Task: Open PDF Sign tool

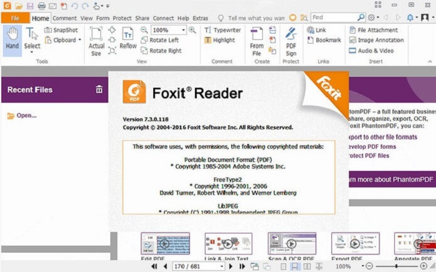Action: [291, 42]
